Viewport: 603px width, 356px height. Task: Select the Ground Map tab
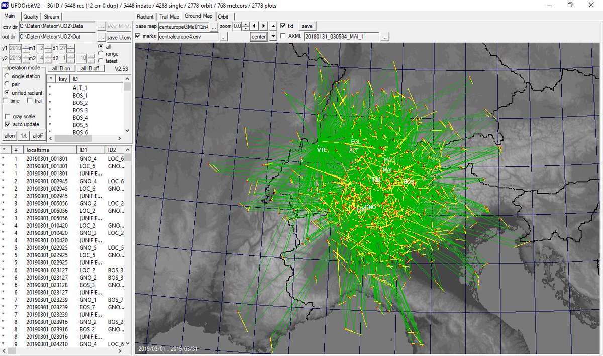198,16
